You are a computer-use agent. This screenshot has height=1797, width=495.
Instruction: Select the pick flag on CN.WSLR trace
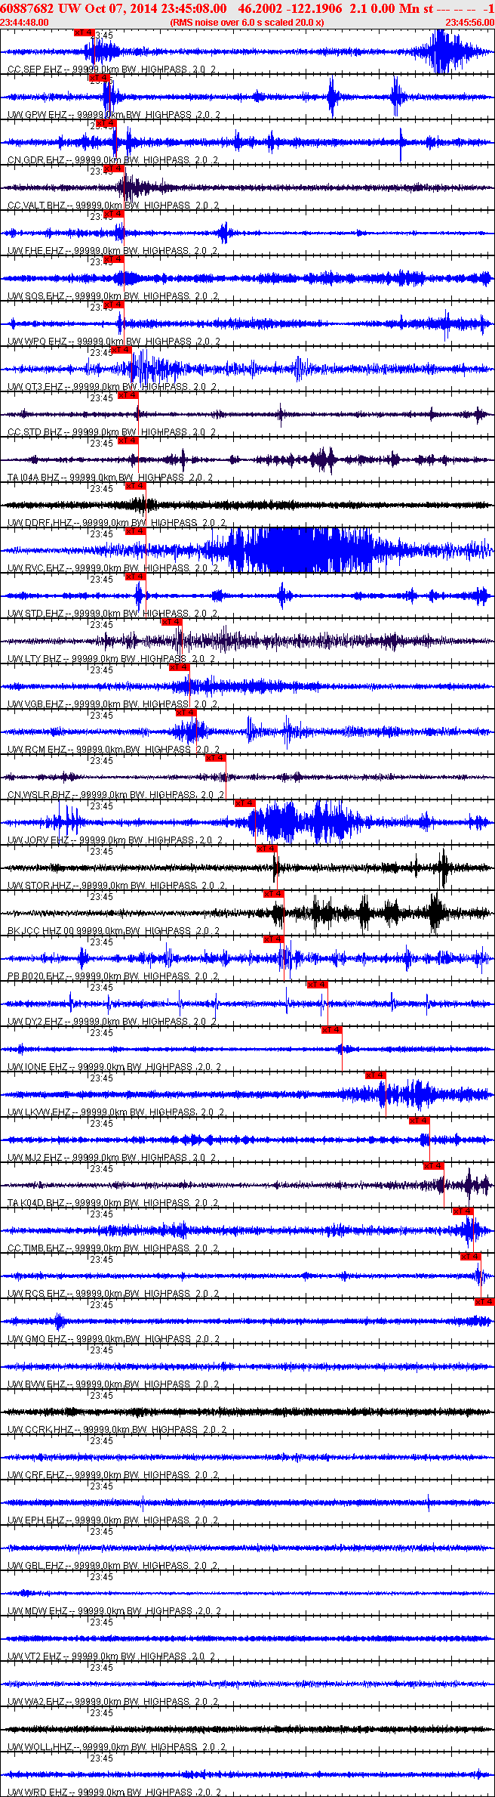click(x=215, y=758)
